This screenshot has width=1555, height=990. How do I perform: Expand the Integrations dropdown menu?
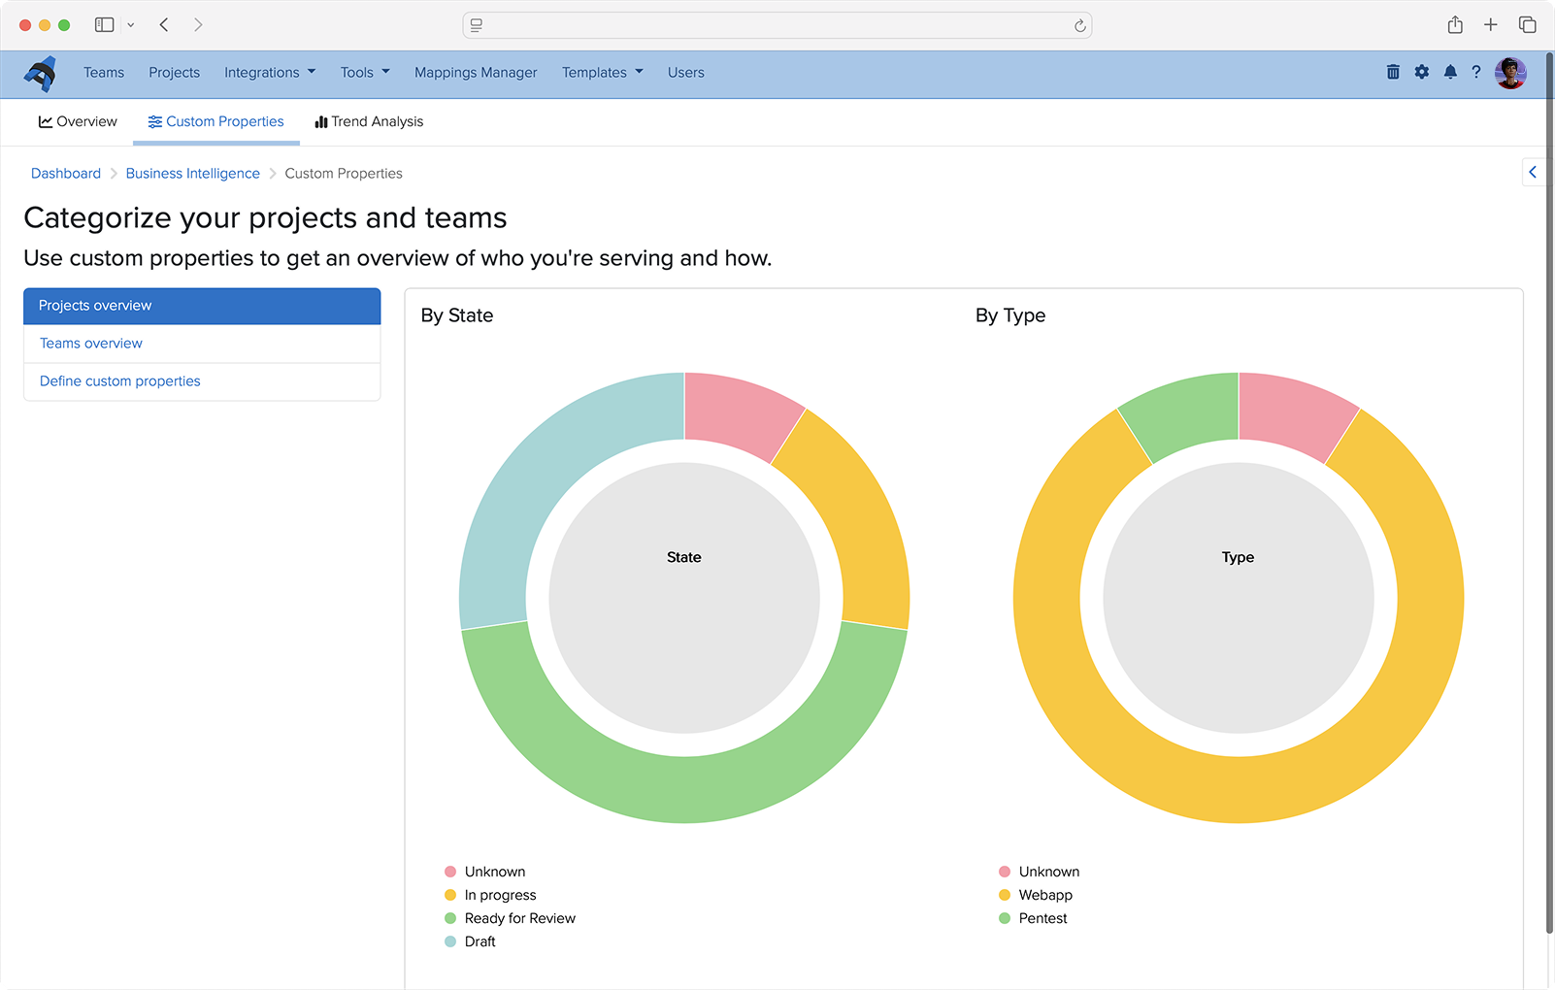(270, 73)
